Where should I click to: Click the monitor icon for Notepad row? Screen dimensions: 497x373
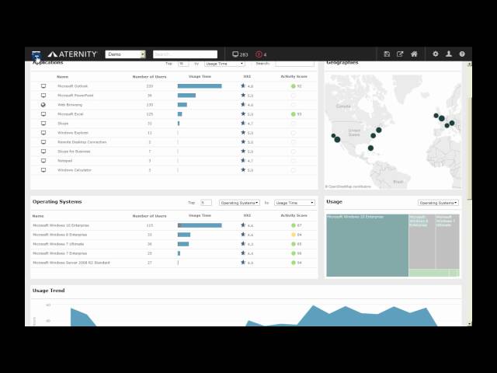point(43,161)
